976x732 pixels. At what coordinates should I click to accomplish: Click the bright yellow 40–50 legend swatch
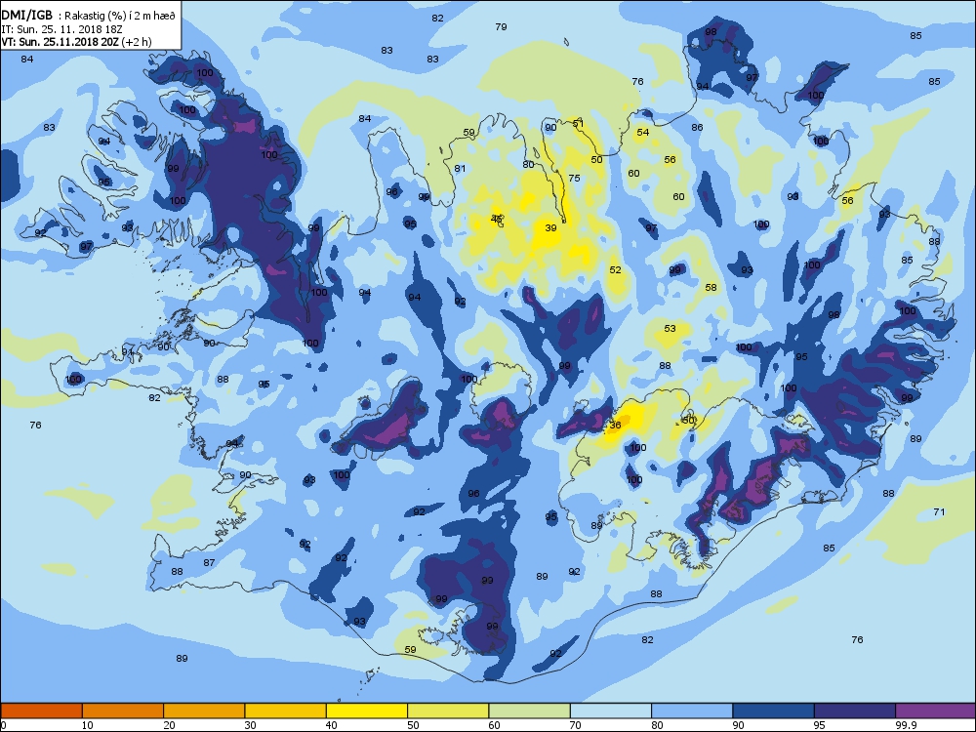(x=367, y=711)
